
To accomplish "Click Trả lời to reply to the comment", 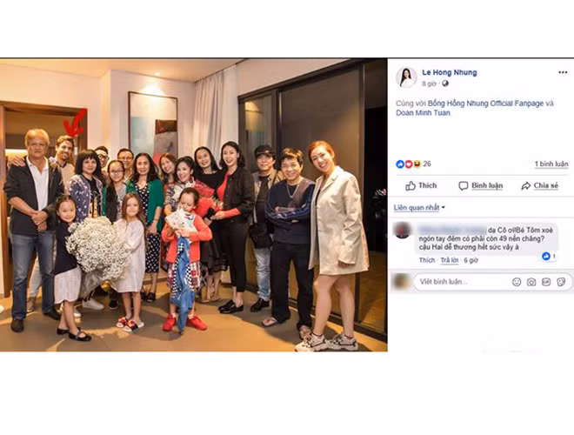I will point(449,260).
